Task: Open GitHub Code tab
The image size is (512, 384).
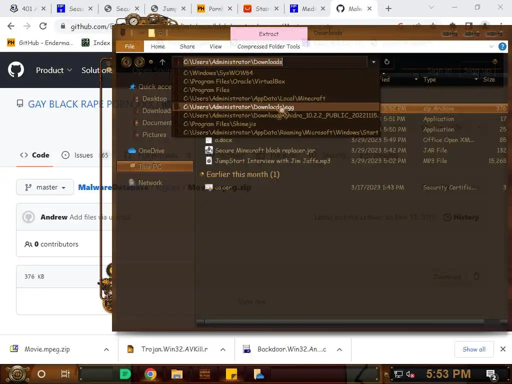Action: (x=34, y=155)
